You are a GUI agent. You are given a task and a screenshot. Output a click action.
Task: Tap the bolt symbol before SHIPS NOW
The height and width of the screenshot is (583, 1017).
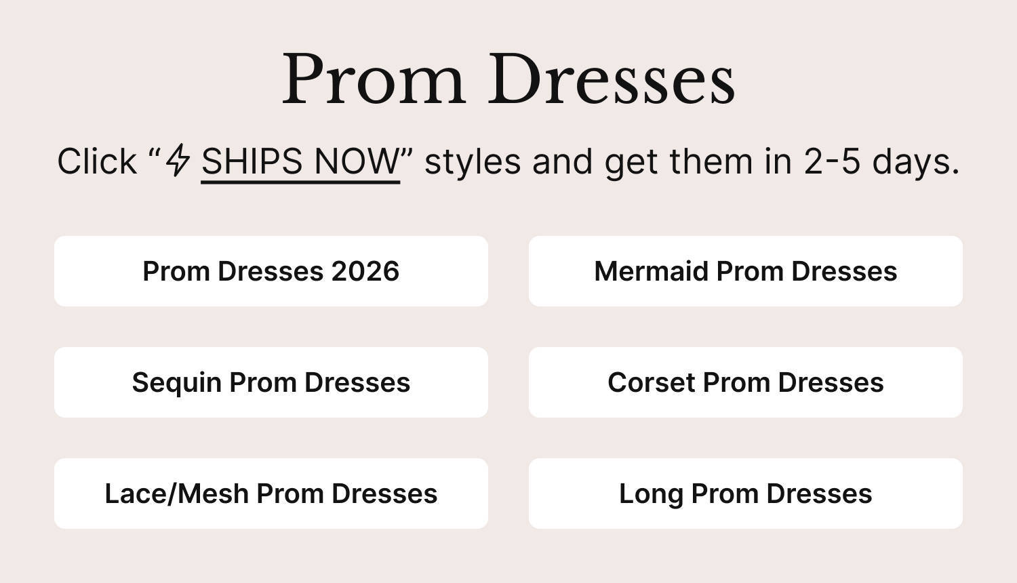pos(178,161)
